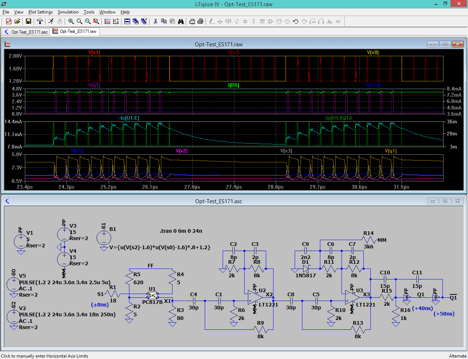Place a ground symbol from the toolbar
The height and width of the screenshot is (359, 468).
tap(220, 22)
